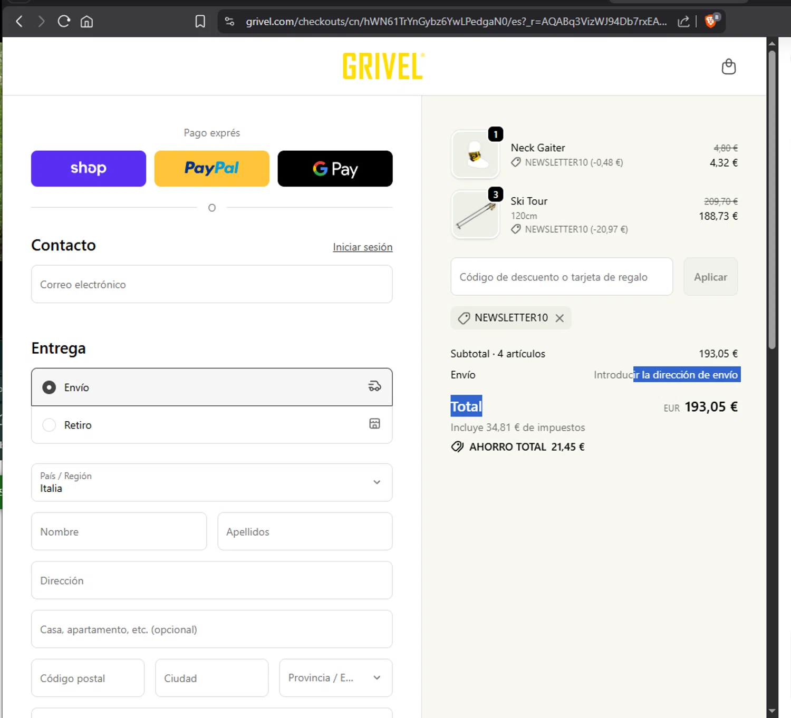The height and width of the screenshot is (718, 791).
Task: Click the Neck Gaiter price 4,32 €
Action: (724, 163)
